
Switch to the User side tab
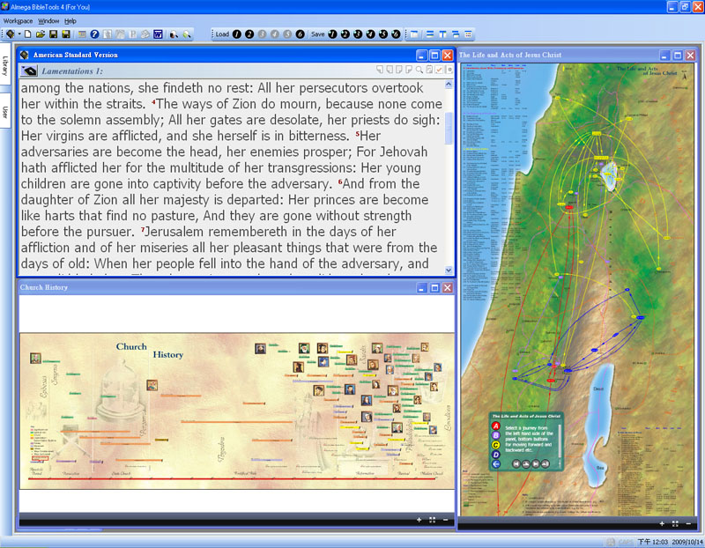(5, 112)
